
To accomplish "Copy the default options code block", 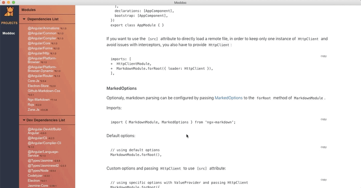I will [324, 147].
